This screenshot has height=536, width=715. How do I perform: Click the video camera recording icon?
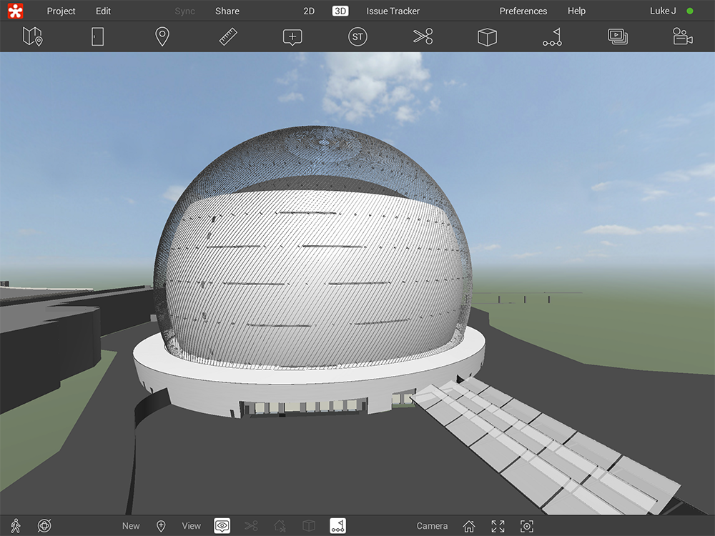(683, 36)
